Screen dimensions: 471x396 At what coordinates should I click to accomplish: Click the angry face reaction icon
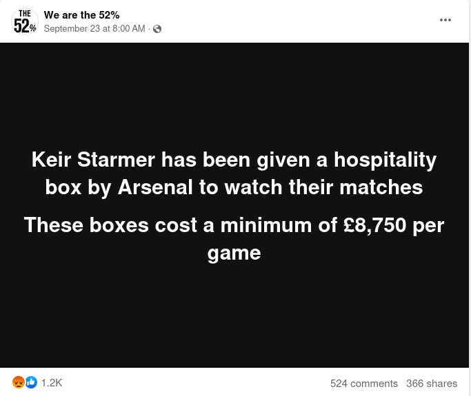pyautogui.click(x=19, y=382)
